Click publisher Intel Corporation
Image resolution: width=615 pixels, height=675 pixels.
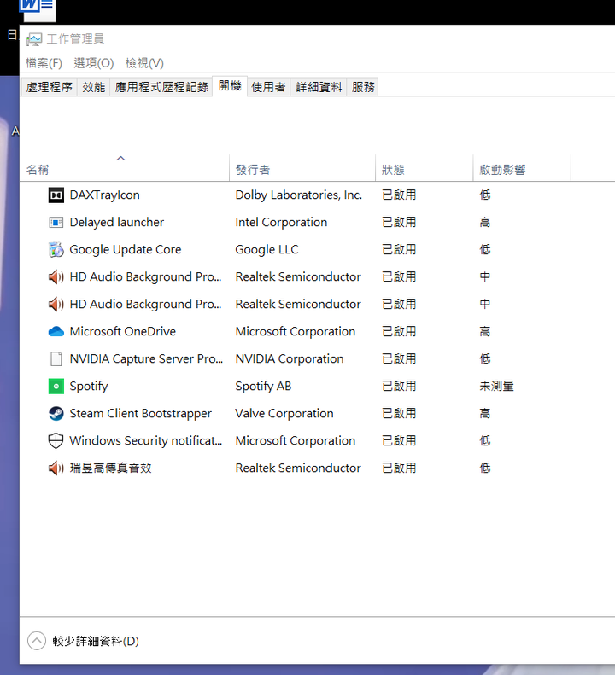coord(281,223)
